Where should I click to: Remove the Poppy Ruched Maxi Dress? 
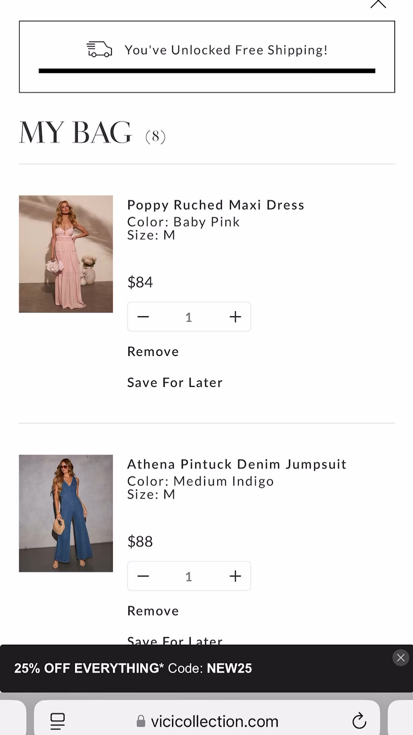[153, 352]
